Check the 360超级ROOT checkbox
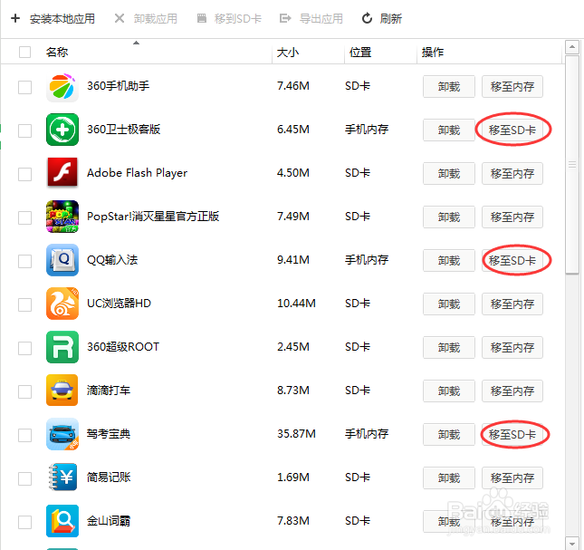The height and width of the screenshot is (550, 584). 25,348
